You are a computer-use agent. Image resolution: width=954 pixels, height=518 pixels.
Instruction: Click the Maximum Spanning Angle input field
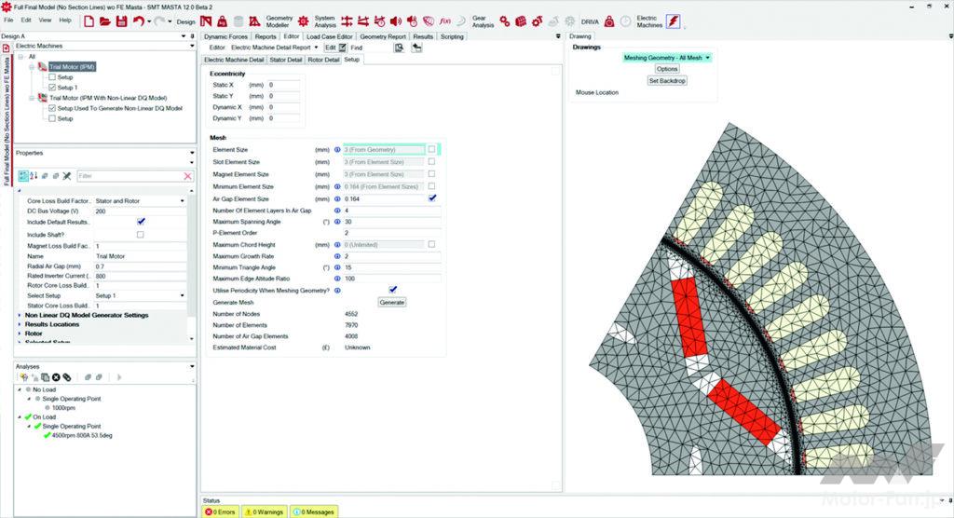[x=390, y=222]
